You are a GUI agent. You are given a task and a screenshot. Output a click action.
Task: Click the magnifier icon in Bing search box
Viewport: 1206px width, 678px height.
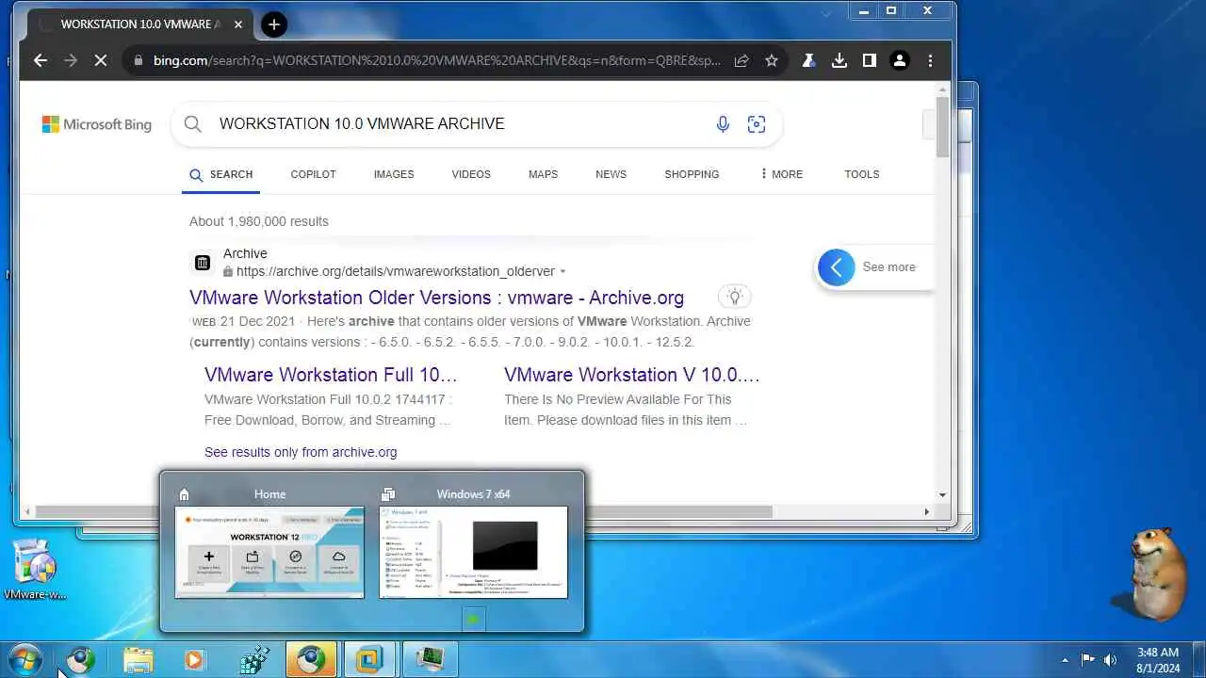(x=193, y=124)
